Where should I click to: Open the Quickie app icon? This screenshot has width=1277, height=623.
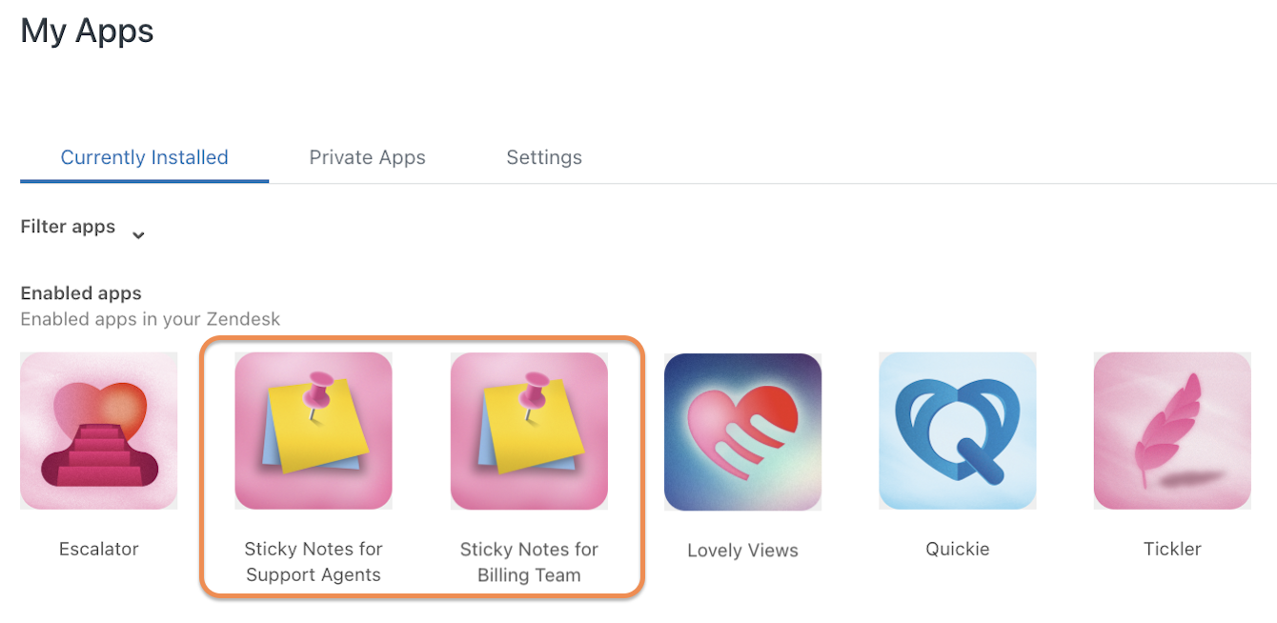coord(958,431)
